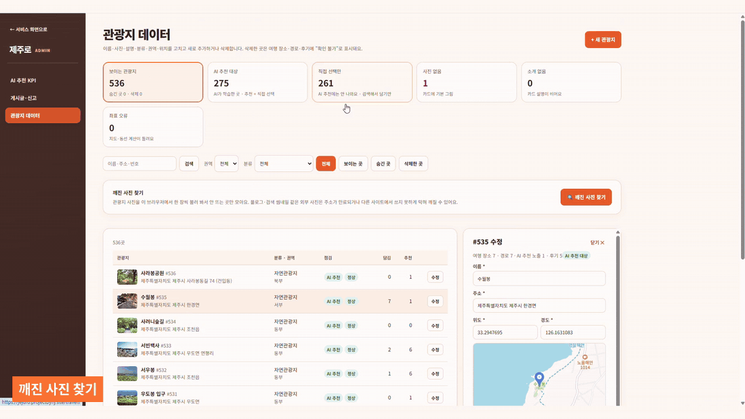Show places in the 사진 없음 card
This screenshot has height=419, width=745.
[467, 82]
